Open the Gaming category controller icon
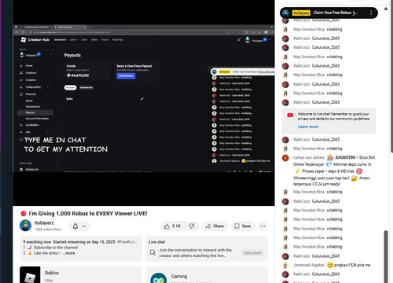The image size is (393, 283). coord(158,278)
